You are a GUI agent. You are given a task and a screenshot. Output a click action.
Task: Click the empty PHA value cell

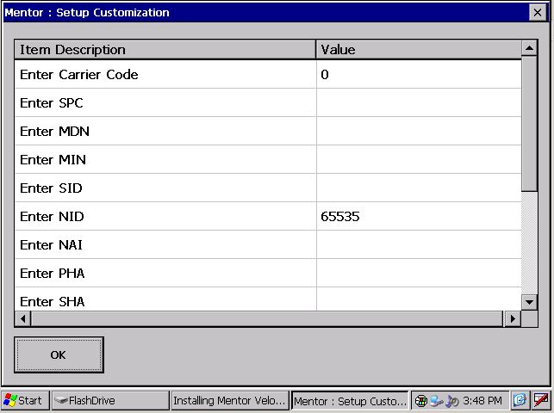tap(419, 274)
